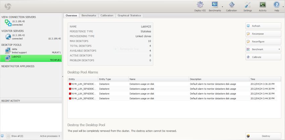Switch to the Graphical Statistics tab
This screenshot has width=285, height=140.
(x=129, y=15)
